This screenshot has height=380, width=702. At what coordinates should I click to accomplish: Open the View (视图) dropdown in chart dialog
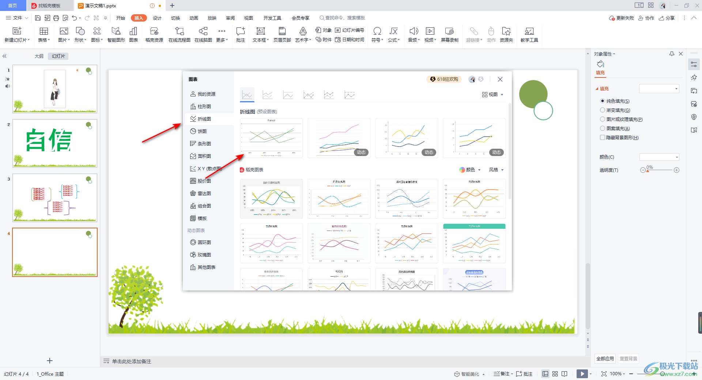point(493,95)
